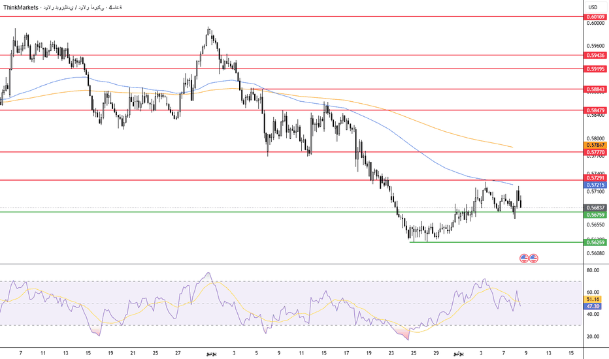Screen dimensions: 609x359
Task: Click the date label 29 on time axis
Action: (436, 353)
